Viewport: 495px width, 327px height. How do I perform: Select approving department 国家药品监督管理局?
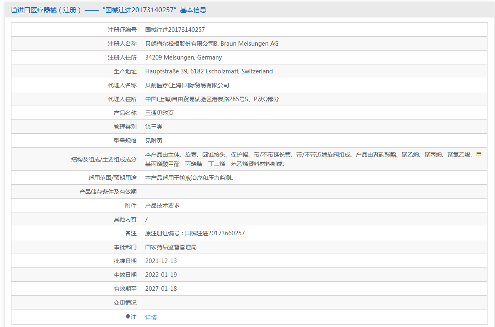pos(171,247)
